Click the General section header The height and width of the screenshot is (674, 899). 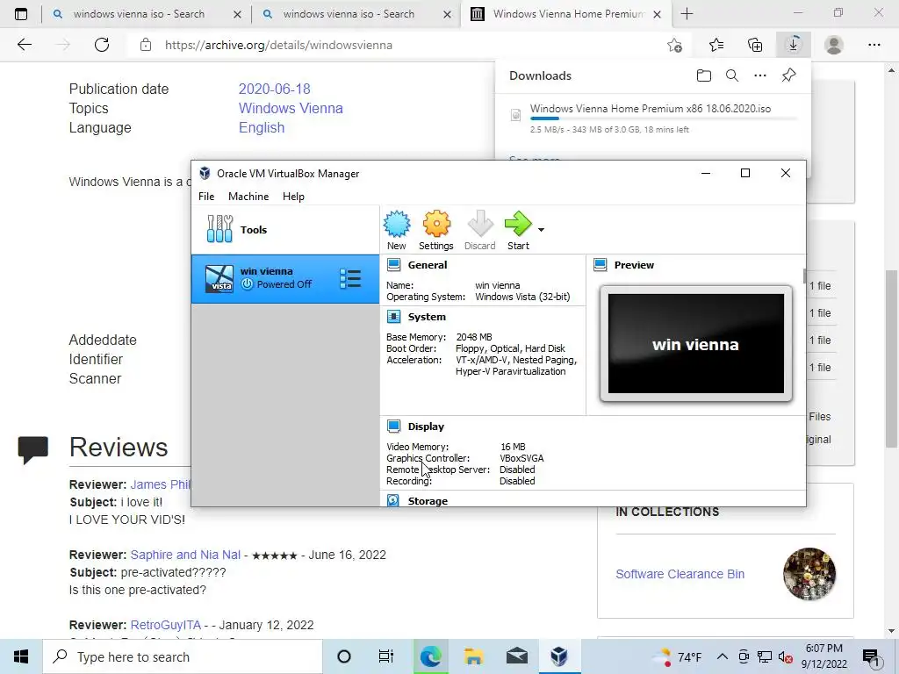[428, 265]
